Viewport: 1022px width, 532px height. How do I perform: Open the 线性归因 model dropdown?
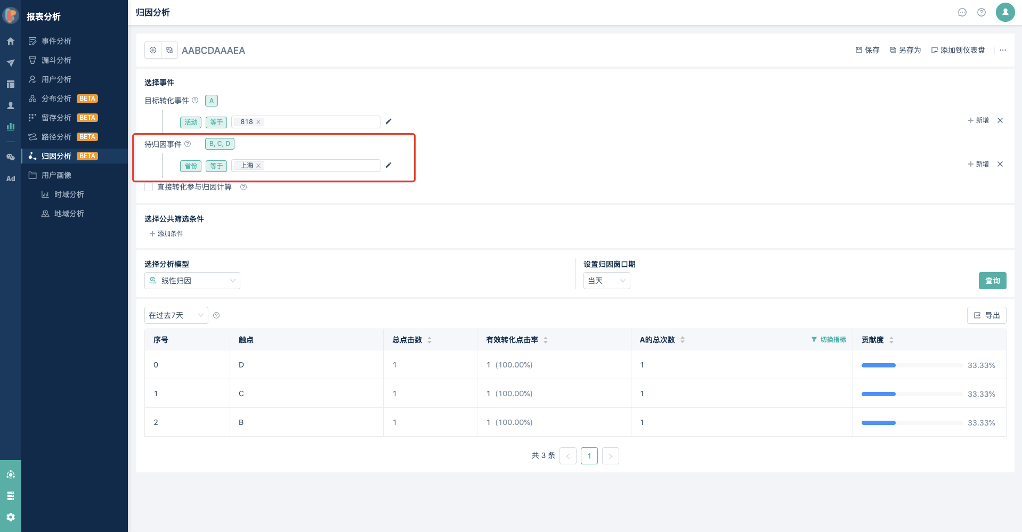point(192,281)
